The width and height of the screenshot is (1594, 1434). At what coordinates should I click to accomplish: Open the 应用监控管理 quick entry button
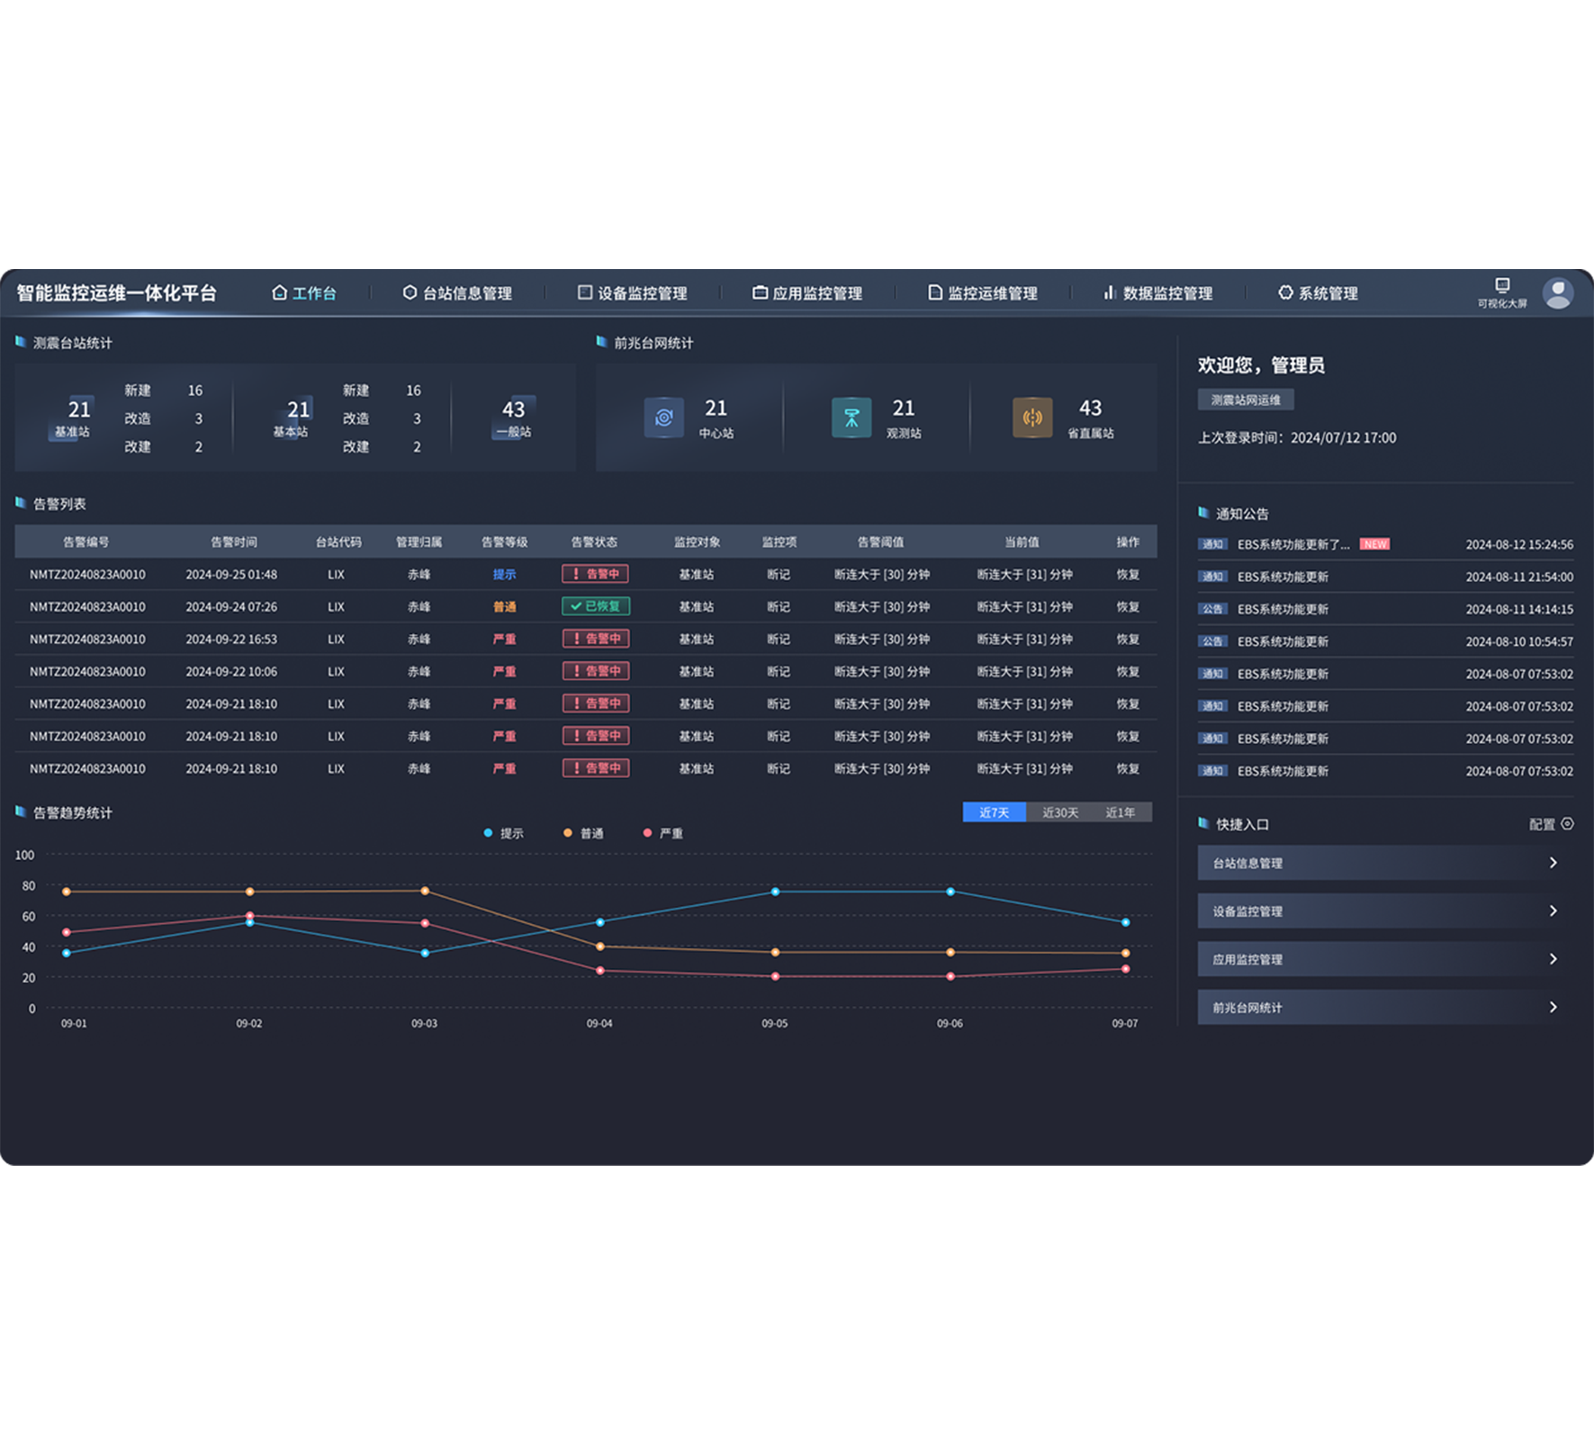(x=1386, y=959)
